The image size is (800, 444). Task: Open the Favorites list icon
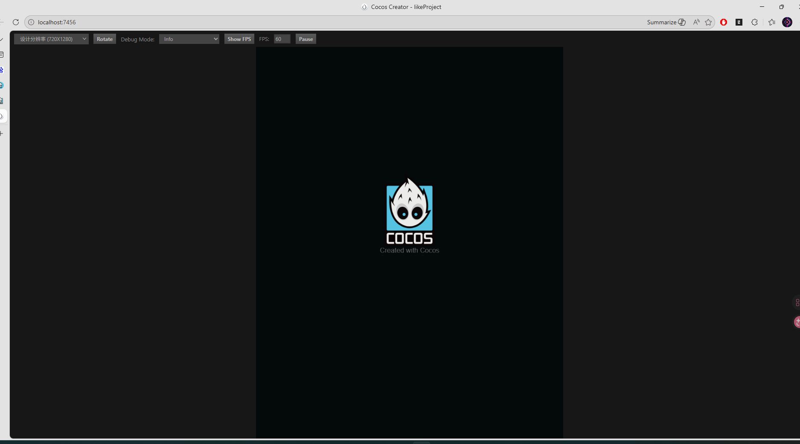[x=772, y=22]
